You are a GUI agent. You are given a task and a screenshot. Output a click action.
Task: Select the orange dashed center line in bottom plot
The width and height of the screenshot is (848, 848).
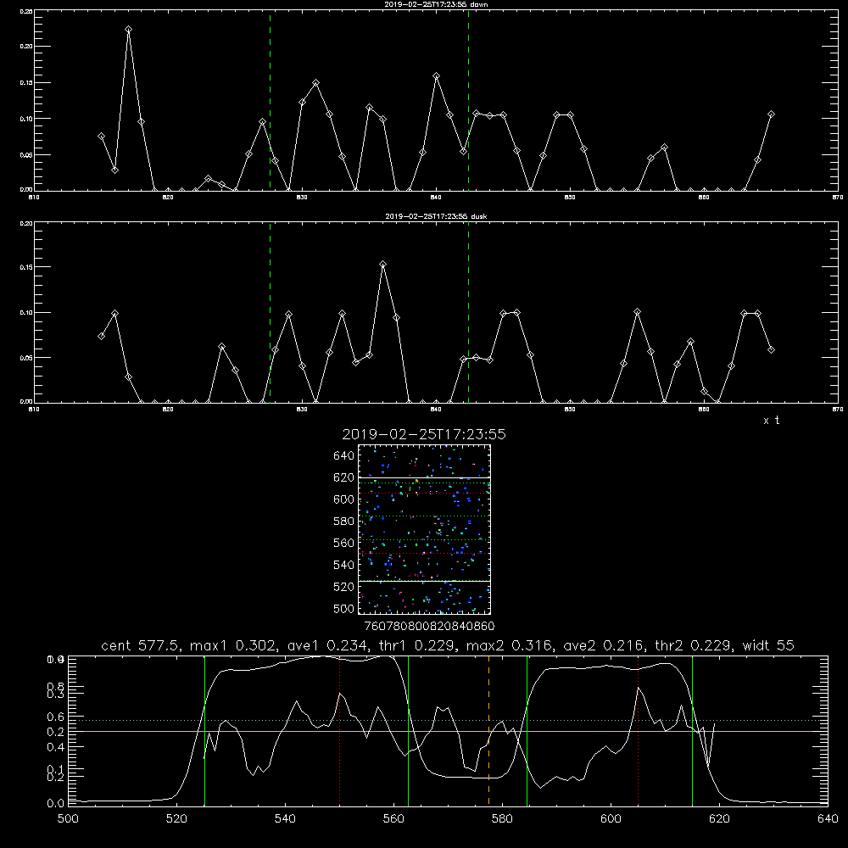pos(489,730)
